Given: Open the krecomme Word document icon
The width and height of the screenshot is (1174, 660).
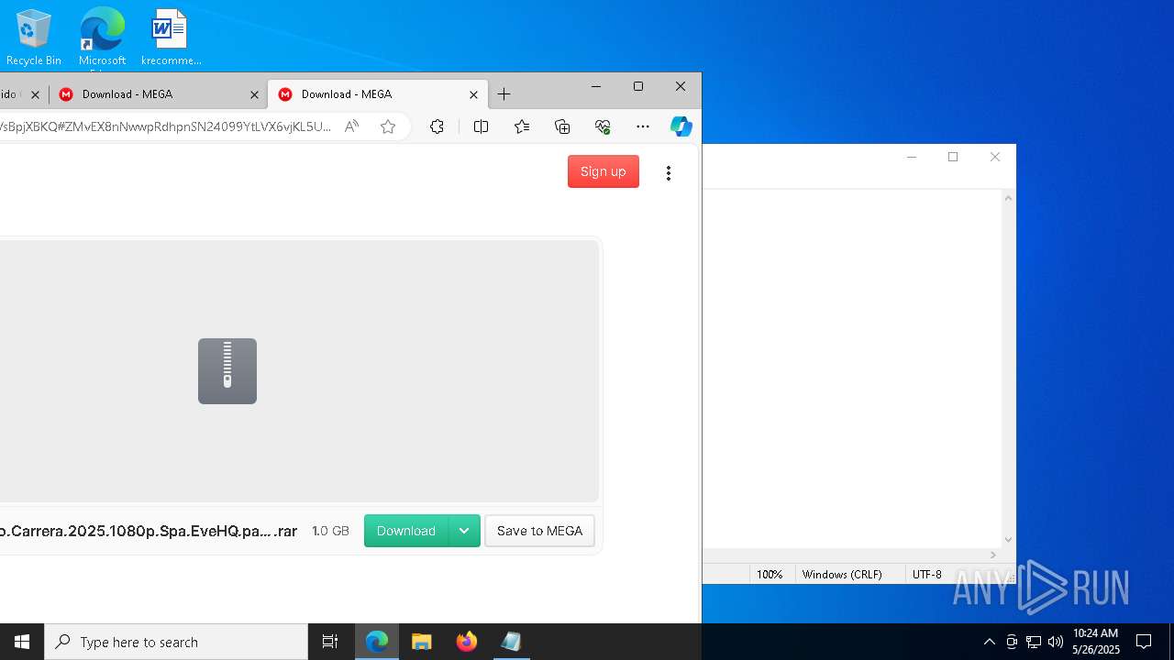Looking at the screenshot, I should [x=171, y=38].
